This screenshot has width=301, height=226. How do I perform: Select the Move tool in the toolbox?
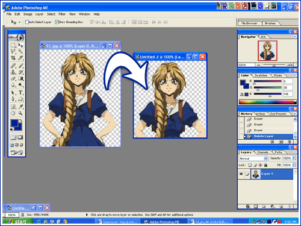[x=20, y=45]
